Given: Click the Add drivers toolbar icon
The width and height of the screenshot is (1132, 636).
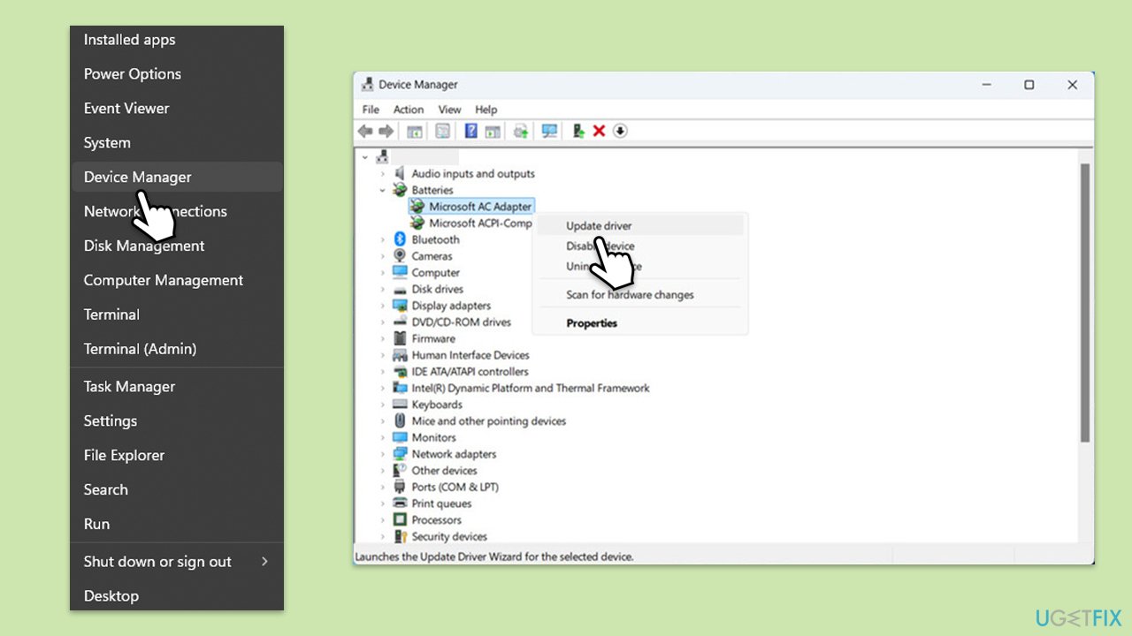Looking at the screenshot, I should [521, 131].
